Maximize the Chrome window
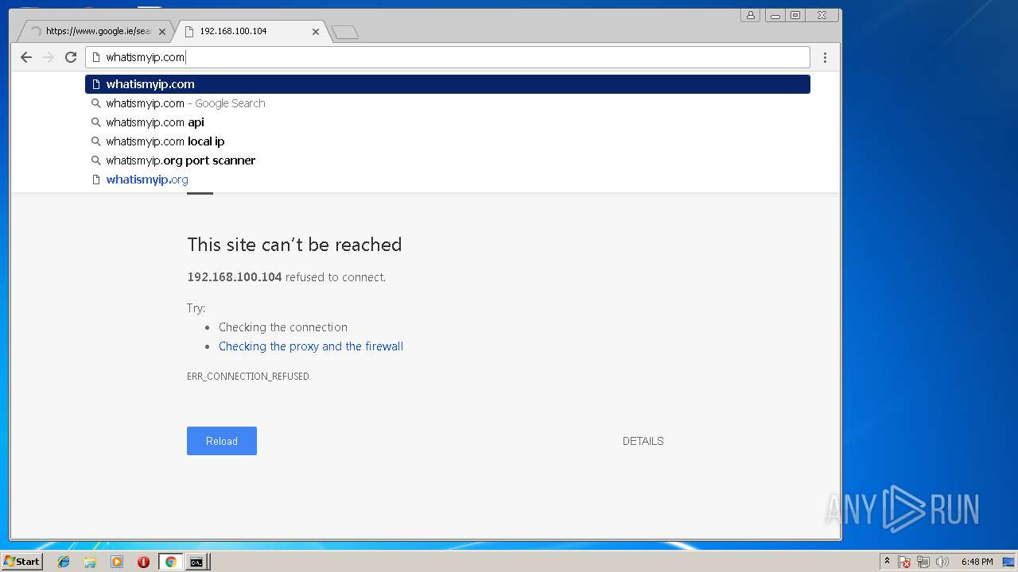 [x=795, y=15]
